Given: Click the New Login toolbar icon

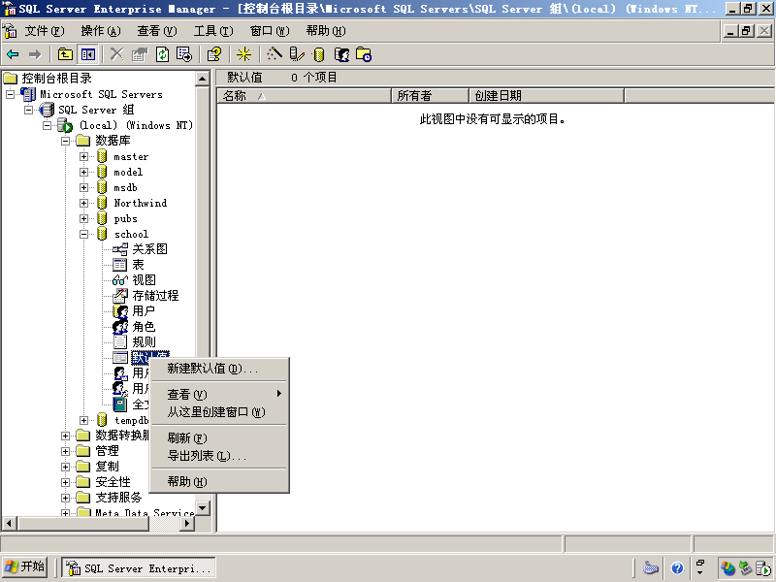Looking at the screenshot, I should pyautogui.click(x=341, y=54).
